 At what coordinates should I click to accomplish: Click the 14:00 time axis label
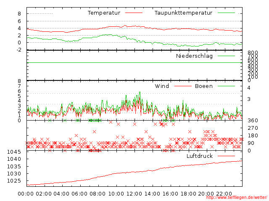click(152, 194)
